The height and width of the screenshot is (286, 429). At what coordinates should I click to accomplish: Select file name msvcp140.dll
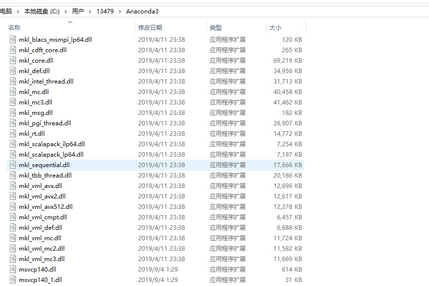[x=37, y=269]
